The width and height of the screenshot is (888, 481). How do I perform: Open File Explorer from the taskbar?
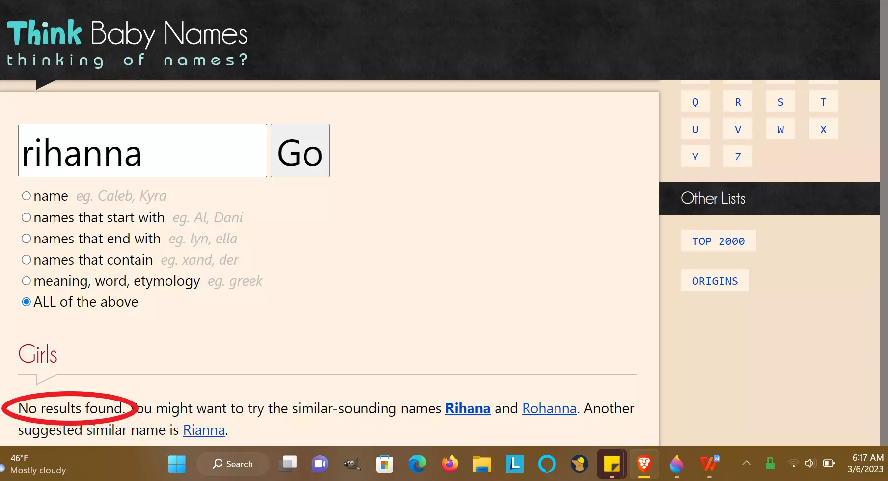coord(482,464)
